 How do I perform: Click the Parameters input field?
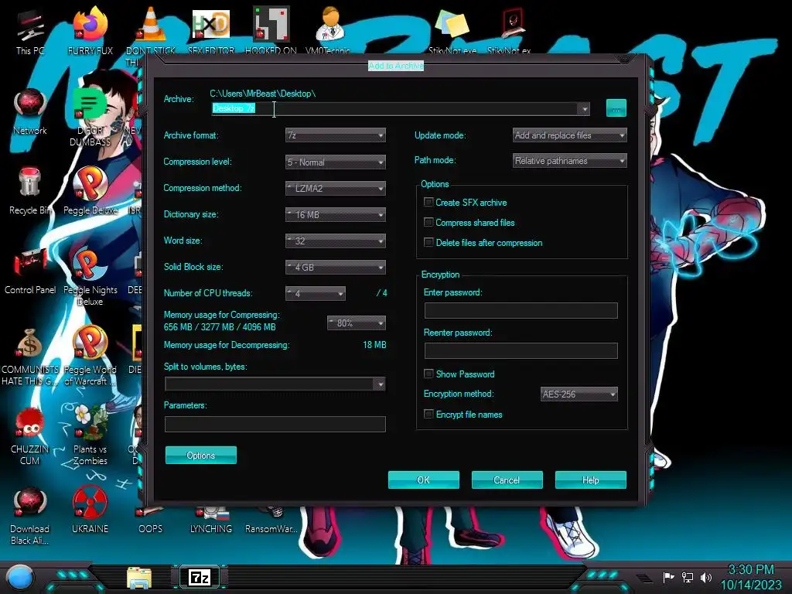(x=275, y=424)
